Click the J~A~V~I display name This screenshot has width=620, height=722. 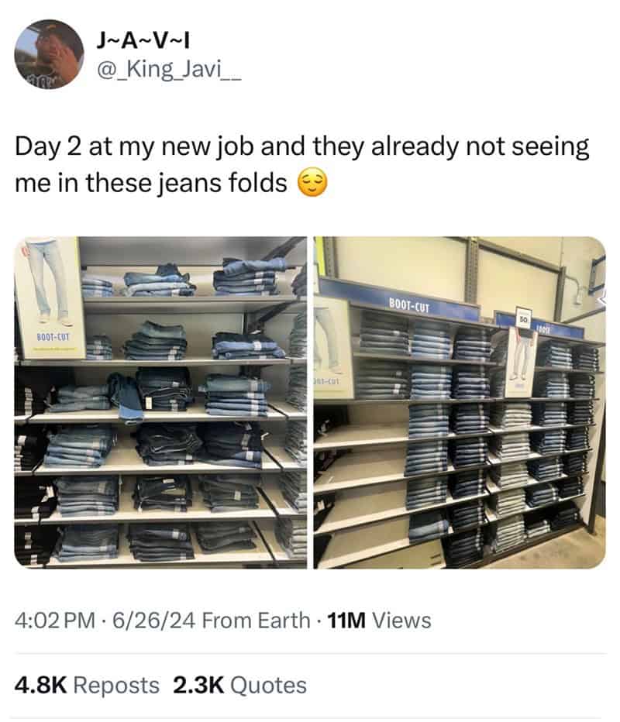pyautogui.click(x=143, y=41)
